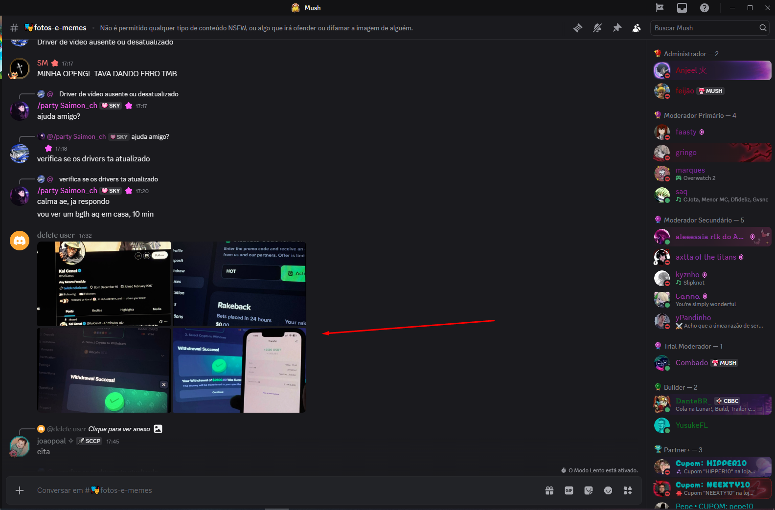This screenshot has width=775, height=510.
Task: Open member saq in member list
Action: [x=712, y=195]
